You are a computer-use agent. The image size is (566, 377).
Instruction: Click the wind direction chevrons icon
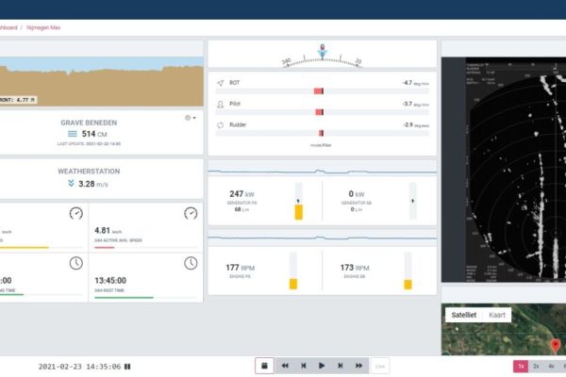coord(71,183)
